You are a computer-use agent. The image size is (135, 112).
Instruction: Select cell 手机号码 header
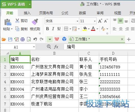(113, 59)
